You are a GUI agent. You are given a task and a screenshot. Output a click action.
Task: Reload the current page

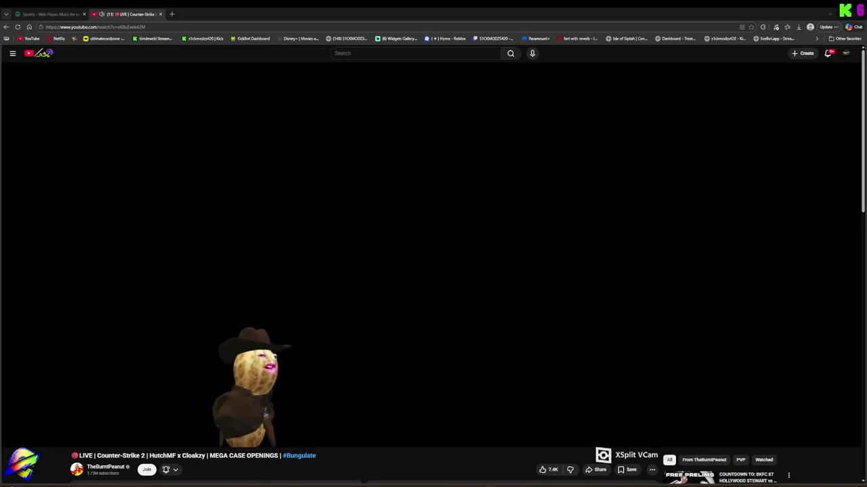click(18, 27)
